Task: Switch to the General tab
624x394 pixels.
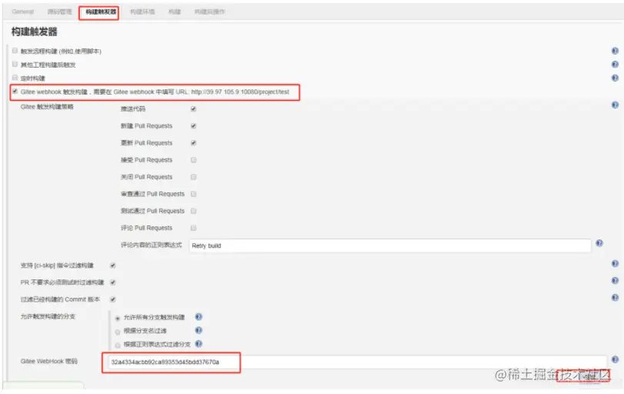Action: (22, 12)
